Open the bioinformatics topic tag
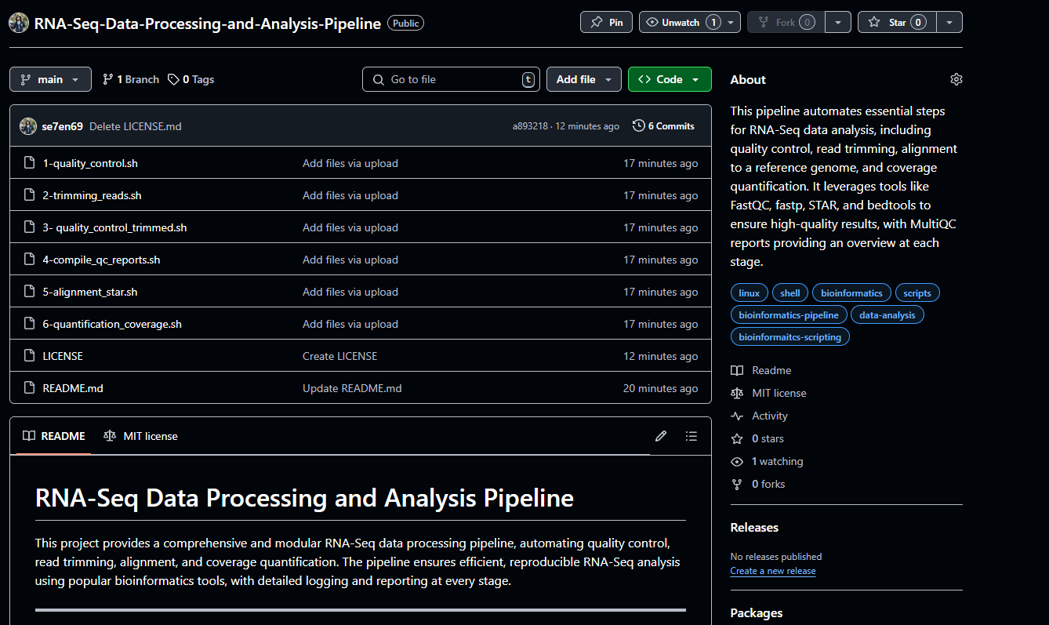The image size is (1049, 625). 851,293
